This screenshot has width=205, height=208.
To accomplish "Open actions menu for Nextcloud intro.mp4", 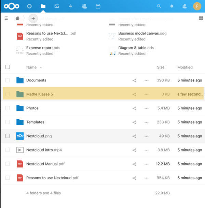I will tap(147, 150).
